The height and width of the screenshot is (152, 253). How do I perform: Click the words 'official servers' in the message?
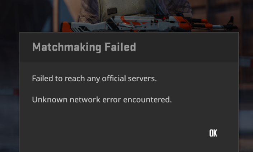tap(130, 79)
